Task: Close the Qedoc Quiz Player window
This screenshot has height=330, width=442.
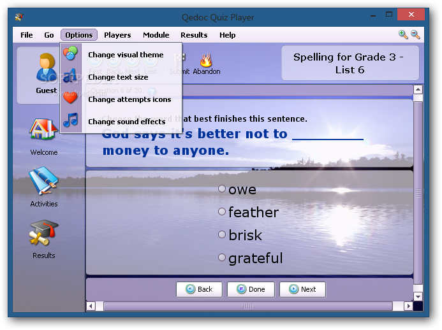Action: point(411,15)
